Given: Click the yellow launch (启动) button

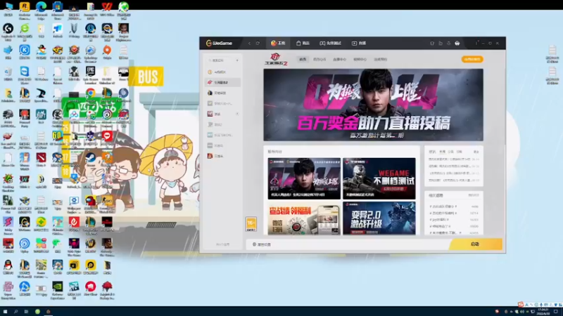Looking at the screenshot, I should pos(476,244).
